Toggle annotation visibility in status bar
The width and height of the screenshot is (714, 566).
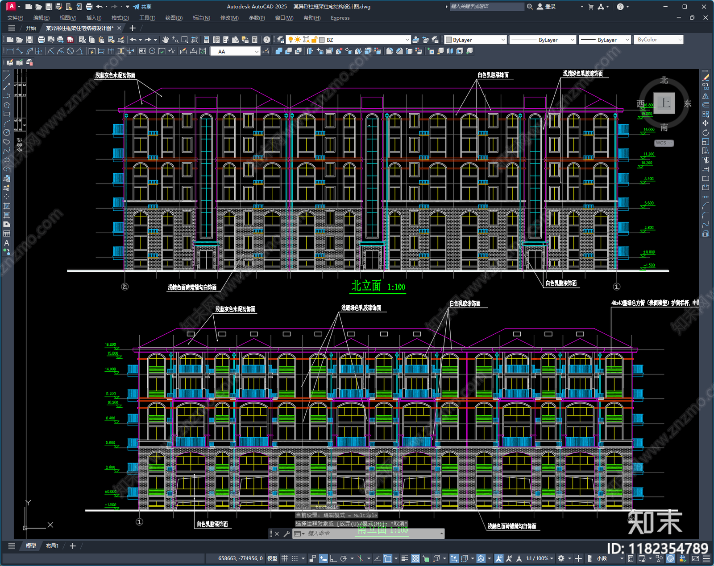(499, 558)
